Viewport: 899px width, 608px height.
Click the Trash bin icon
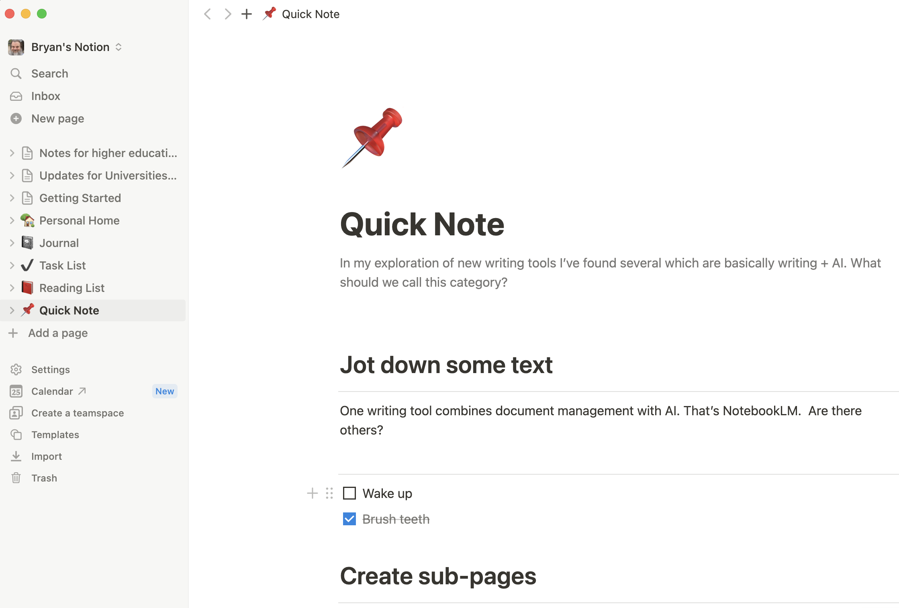pyautogui.click(x=16, y=478)
